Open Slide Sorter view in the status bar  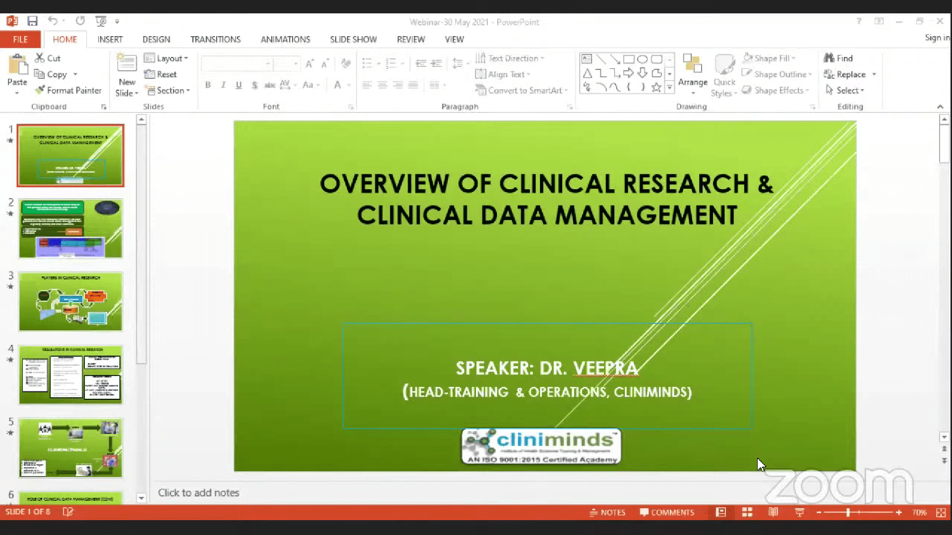click(747, 512)
